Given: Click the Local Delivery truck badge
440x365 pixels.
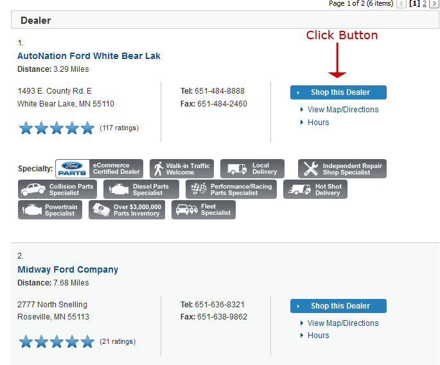Looking at the screenshot, I should tap(252, 169).
